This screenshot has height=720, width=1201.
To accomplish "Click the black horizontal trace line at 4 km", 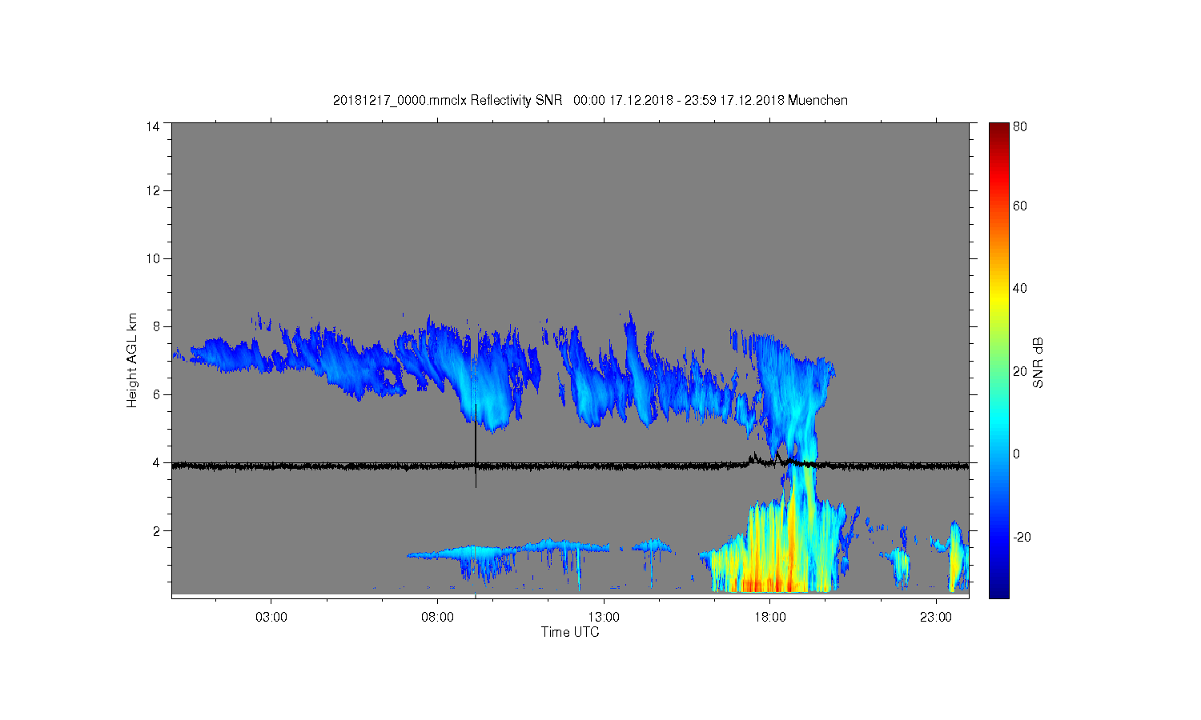I will click(570, 465).
